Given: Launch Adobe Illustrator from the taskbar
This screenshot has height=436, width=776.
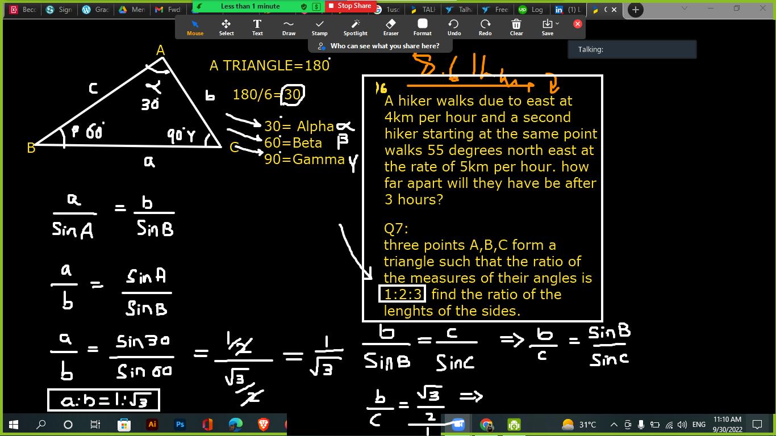Looking at the screenshot, I should (152, 424).
